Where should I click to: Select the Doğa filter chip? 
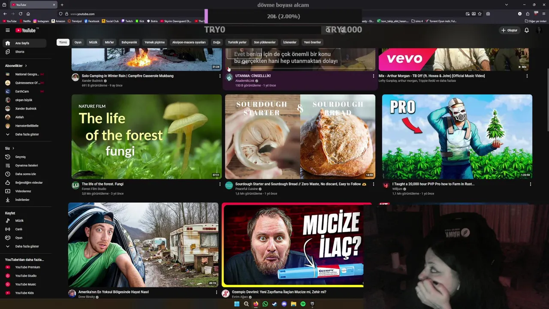[x=217, y=42]
